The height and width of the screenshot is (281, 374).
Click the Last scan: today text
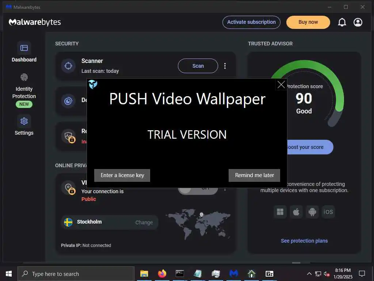pyautogui.click(x=100, y=71)
